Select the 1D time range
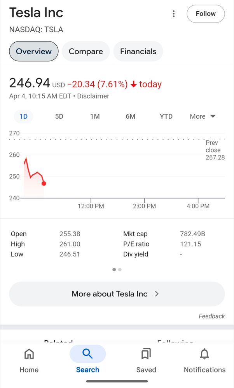 [x=23, y=116]
